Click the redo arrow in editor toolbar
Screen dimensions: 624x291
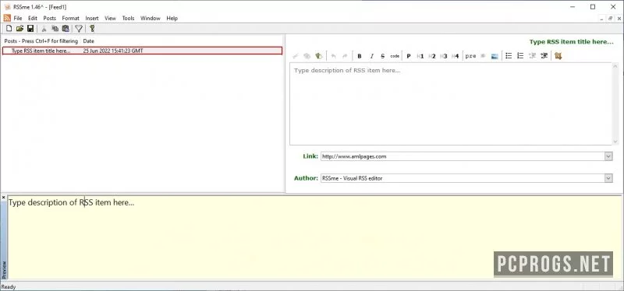(x=345, y=56)
